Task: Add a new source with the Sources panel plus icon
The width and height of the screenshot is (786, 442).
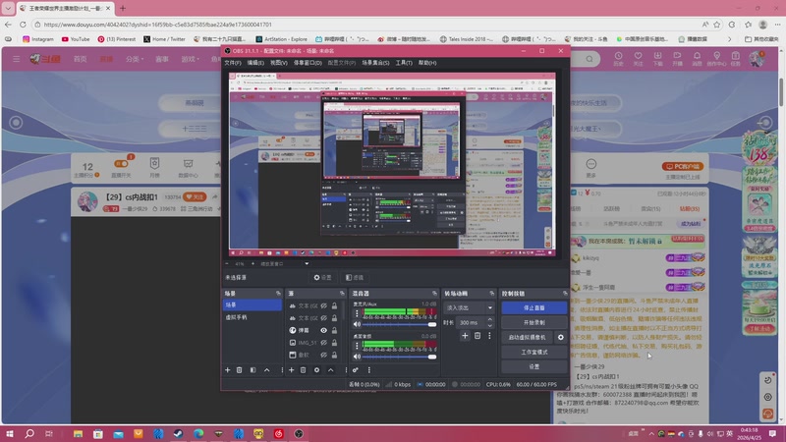Action: tap(291, 370)
